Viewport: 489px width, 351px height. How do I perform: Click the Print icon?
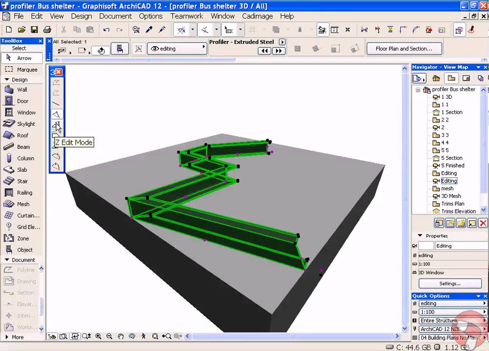pyautogui.click(x=47, y=30)
